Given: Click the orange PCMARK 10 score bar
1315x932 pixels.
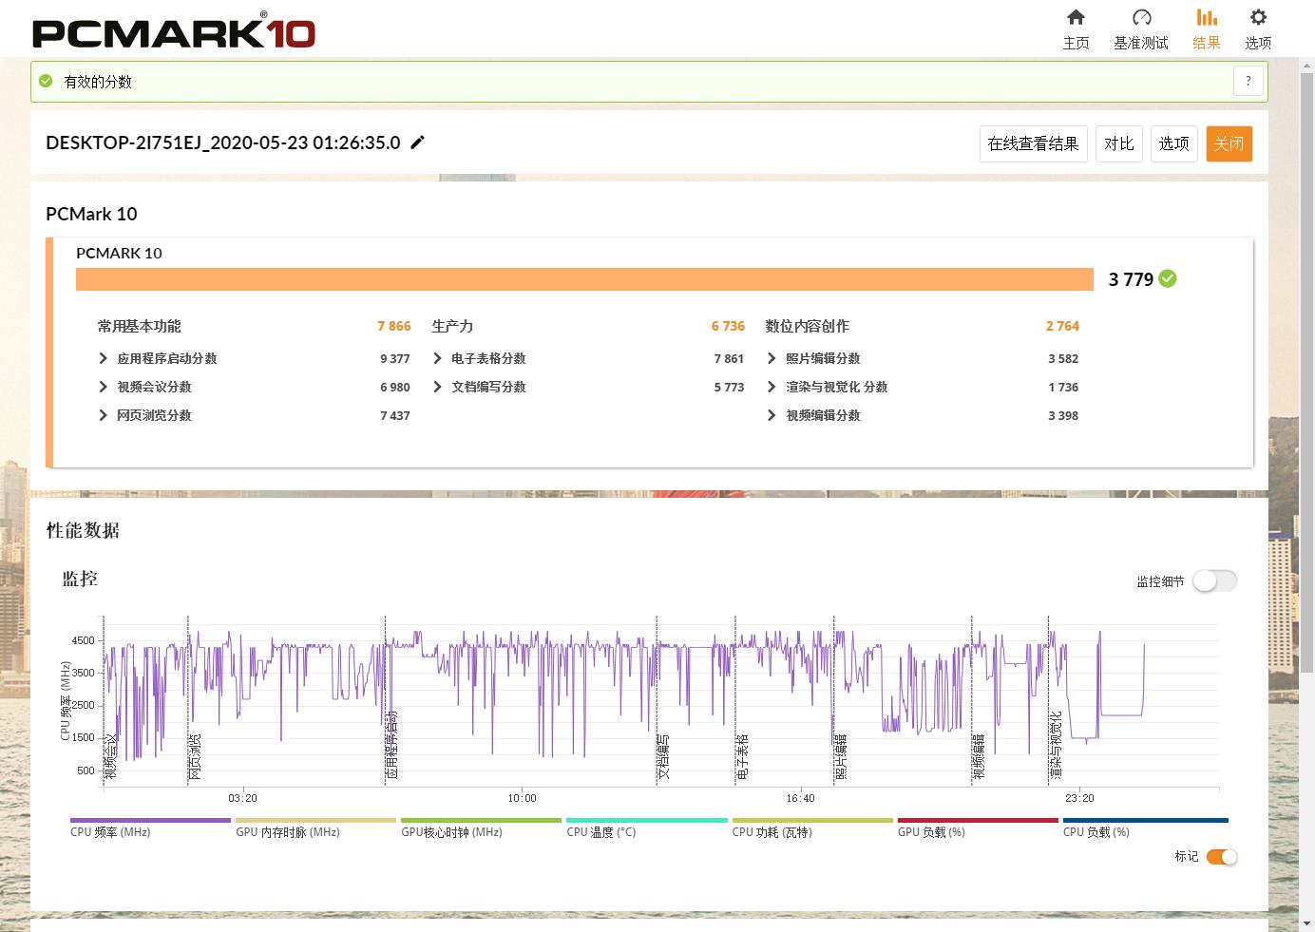Looking at the screenshot, I should 584,279.
